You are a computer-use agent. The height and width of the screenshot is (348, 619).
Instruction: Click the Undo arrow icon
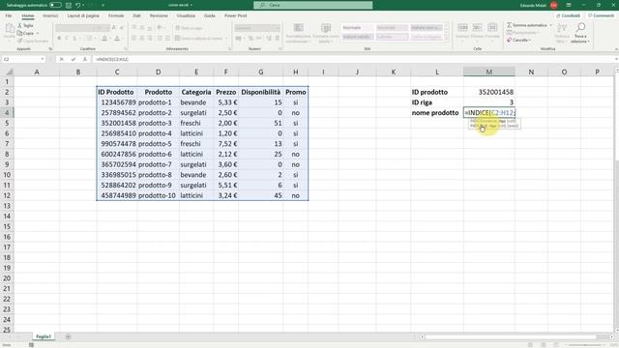coord(77,5)
